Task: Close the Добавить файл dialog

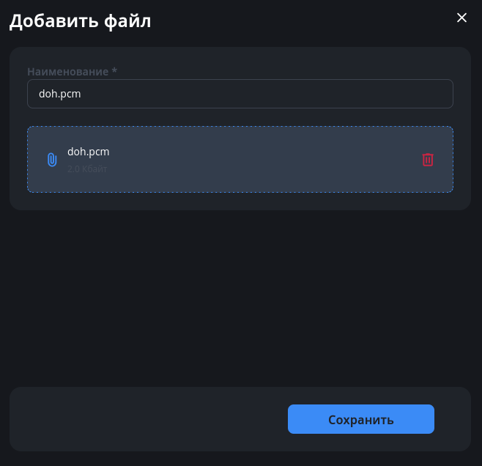Action: [461, 18]
